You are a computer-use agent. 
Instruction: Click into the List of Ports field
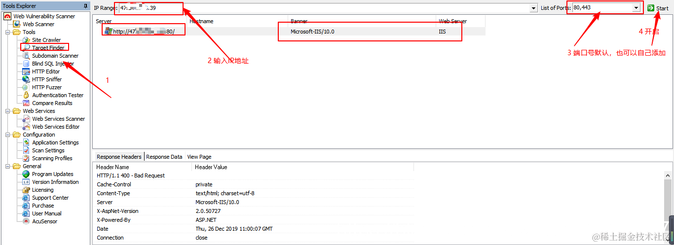(602, 8)
